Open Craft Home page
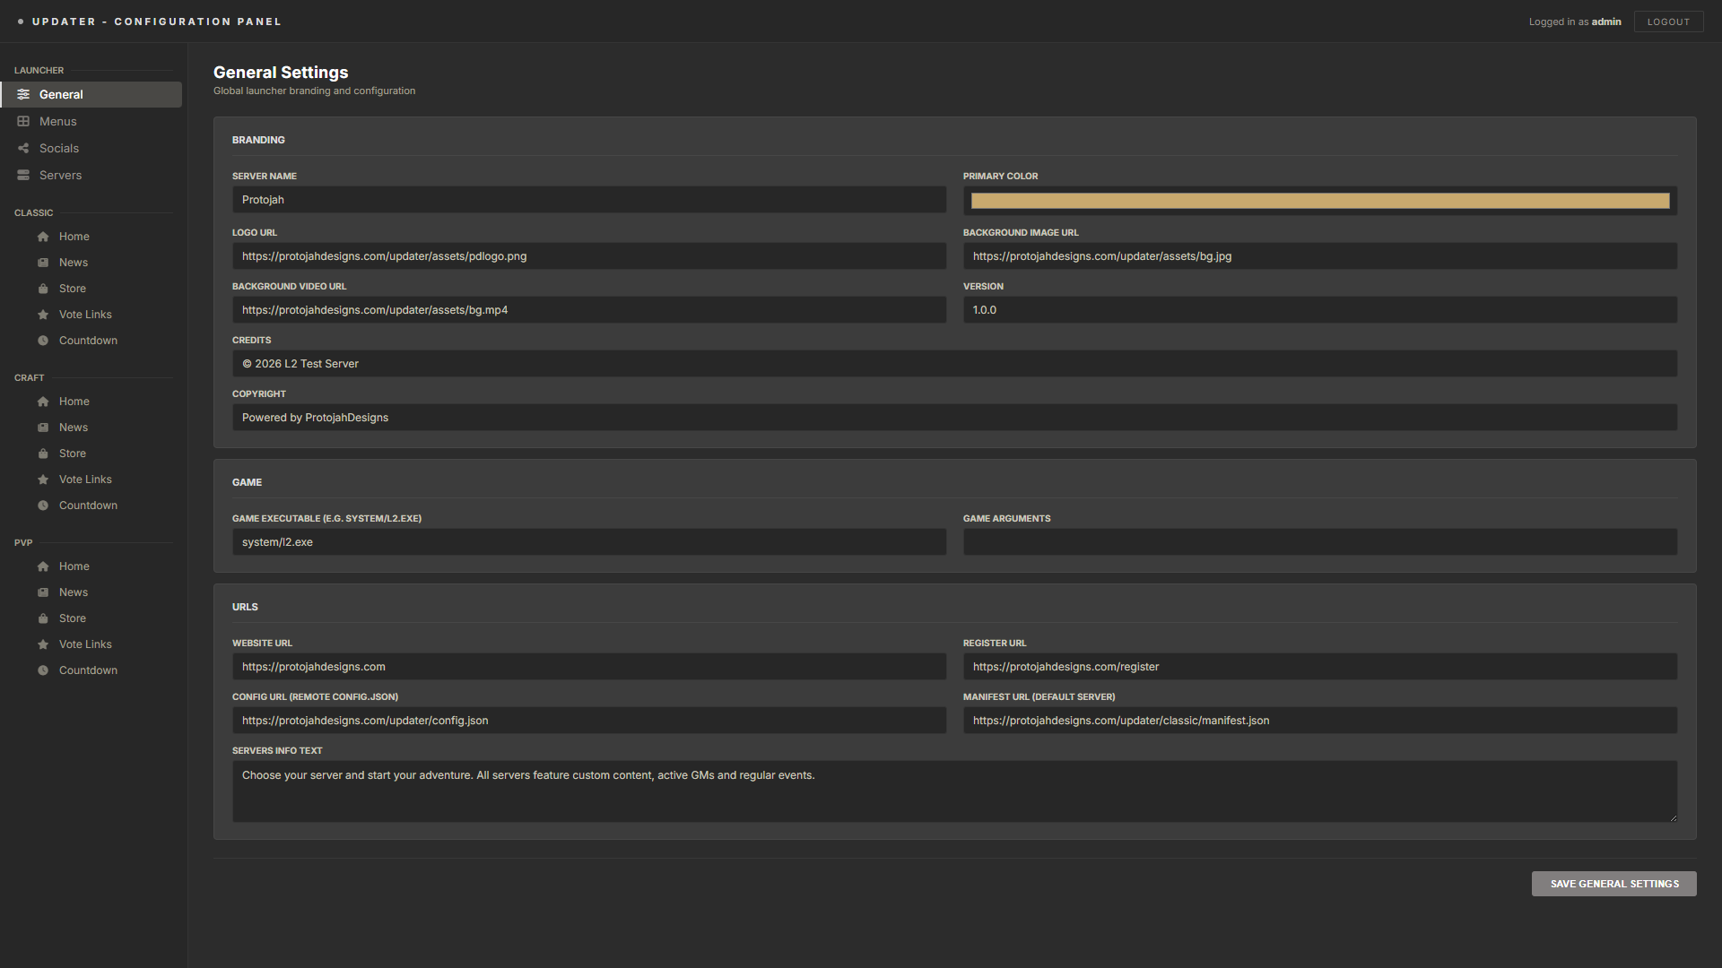The height and width of the screenshot is (968, 1722). [91, 402]
